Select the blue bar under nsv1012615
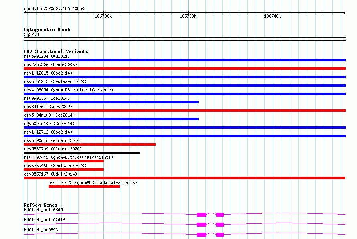 click(185, 77)
